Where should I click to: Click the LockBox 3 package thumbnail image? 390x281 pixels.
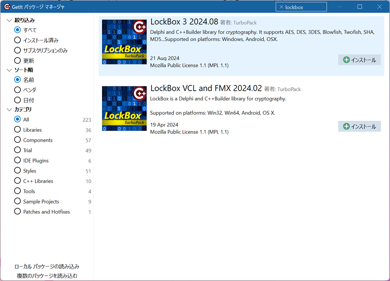pyautogui.click(x=124, y=43)
